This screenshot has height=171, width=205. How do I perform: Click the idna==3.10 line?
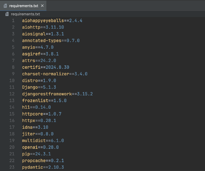35,127
